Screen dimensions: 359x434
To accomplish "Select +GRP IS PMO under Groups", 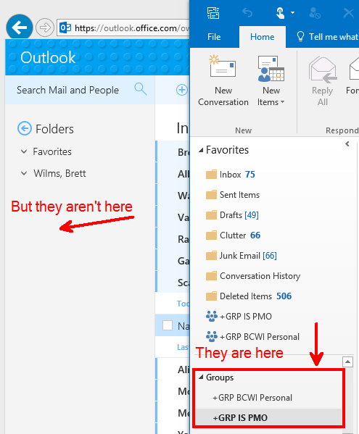I will pos(240,417).
